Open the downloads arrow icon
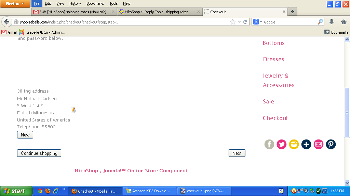The height and width of the screenshot is (196, 350). (332, 22)
